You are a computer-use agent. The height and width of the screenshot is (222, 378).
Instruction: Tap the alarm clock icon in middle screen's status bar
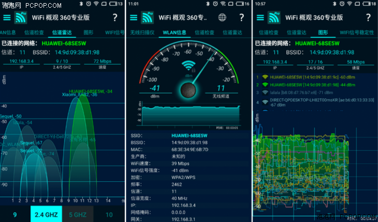(x=215, y=4)
